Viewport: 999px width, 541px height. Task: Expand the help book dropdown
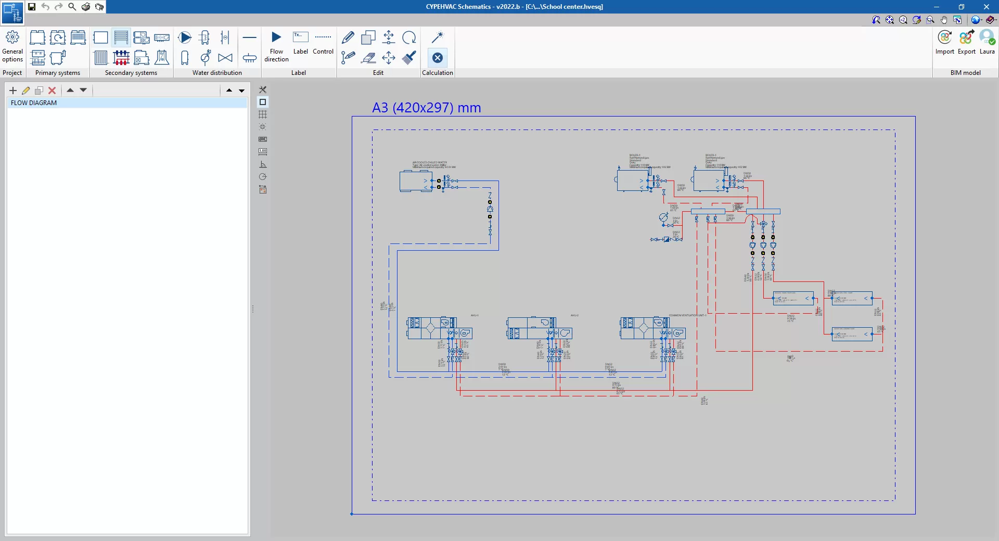pos(991,20)
